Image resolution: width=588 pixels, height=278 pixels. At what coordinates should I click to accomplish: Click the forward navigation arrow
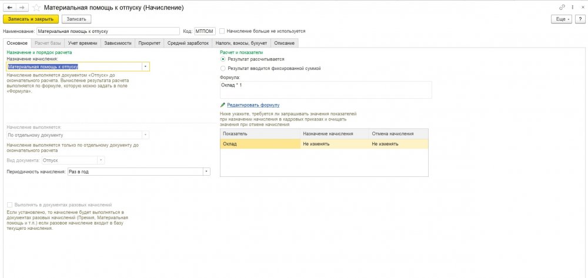pos(22,8)
